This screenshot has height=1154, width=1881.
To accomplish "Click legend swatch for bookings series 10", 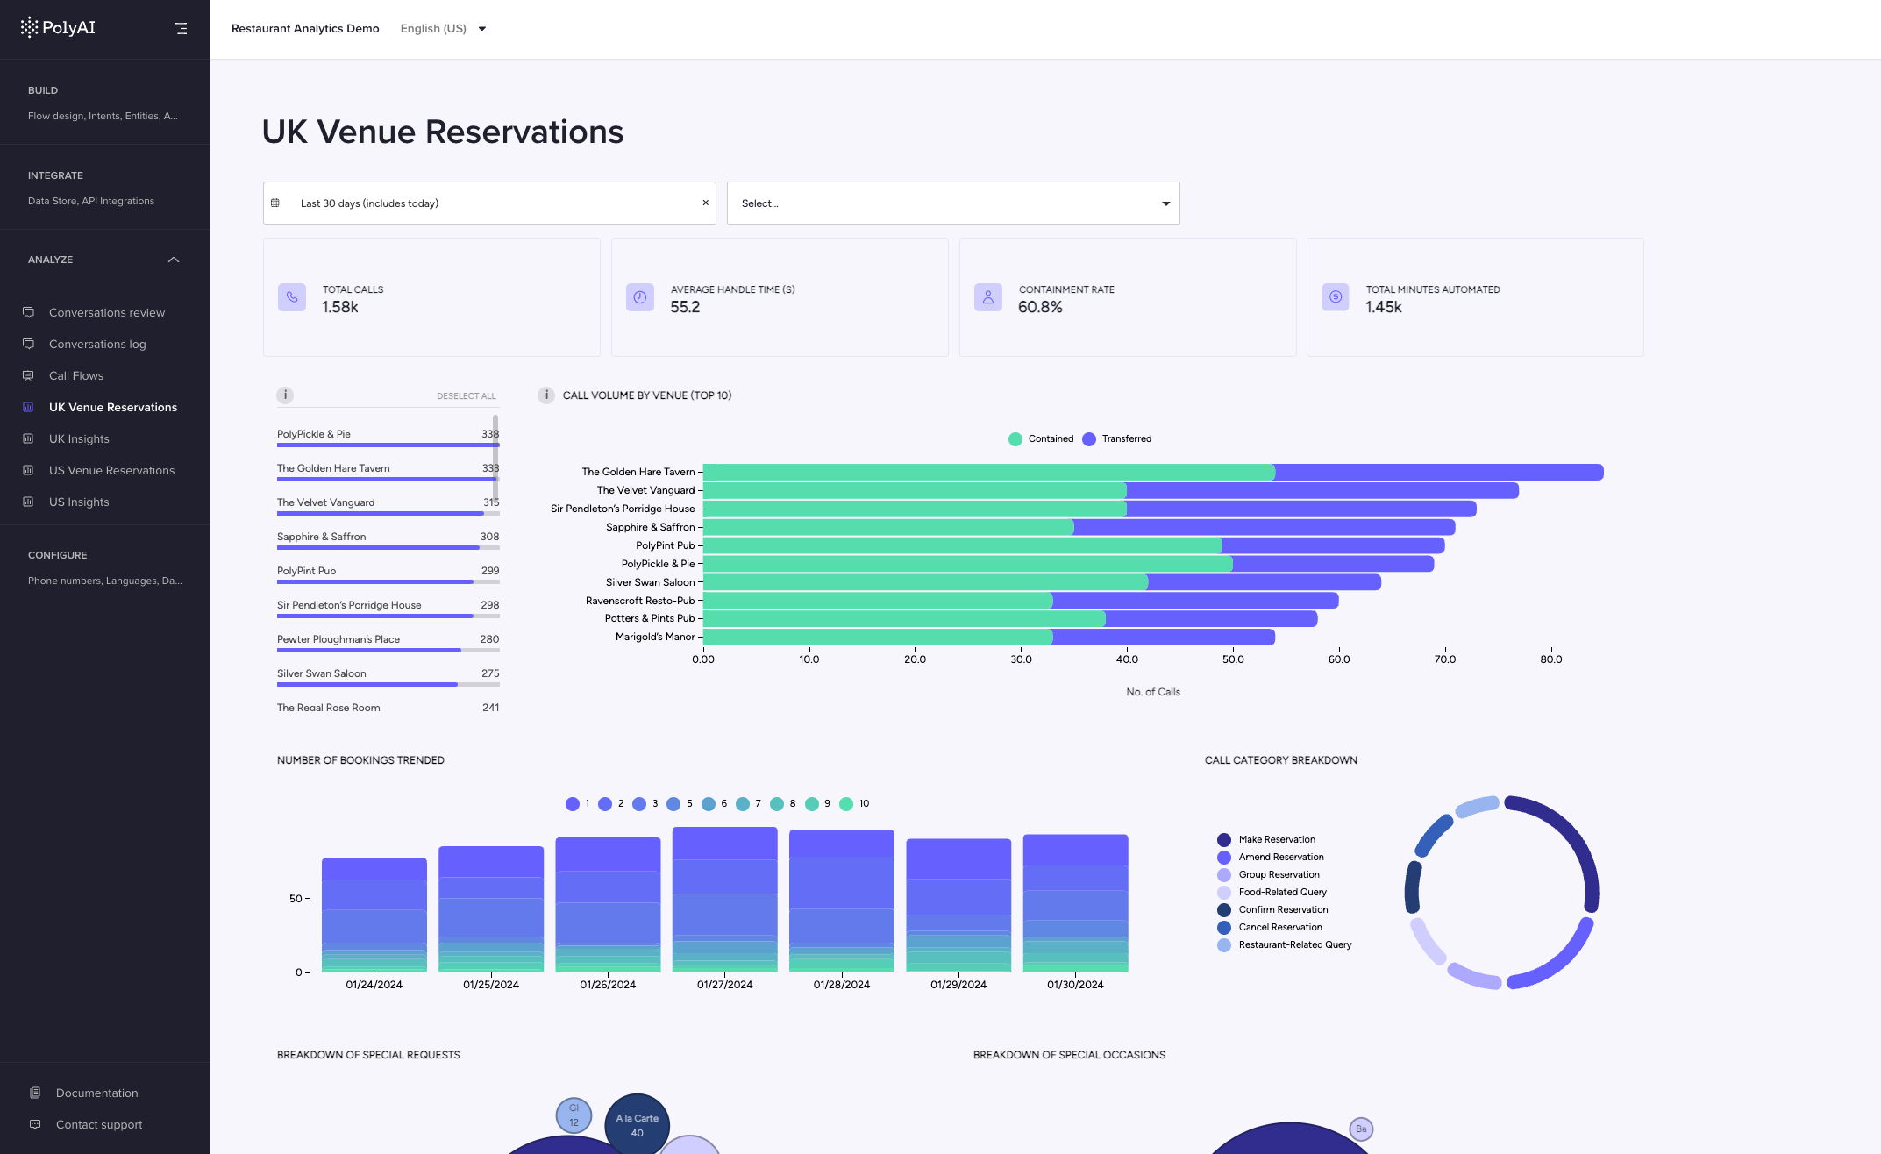I will [x=846, y=804].
